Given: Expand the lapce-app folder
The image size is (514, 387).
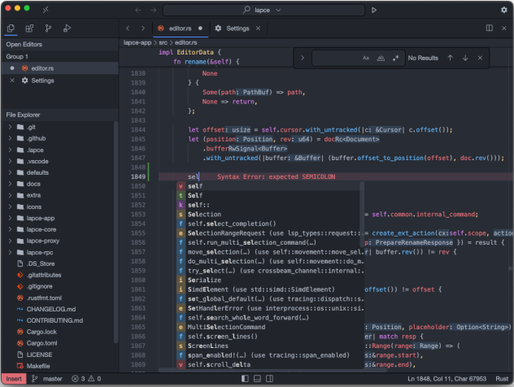Looking at the screenshot, I should [39, 218].
